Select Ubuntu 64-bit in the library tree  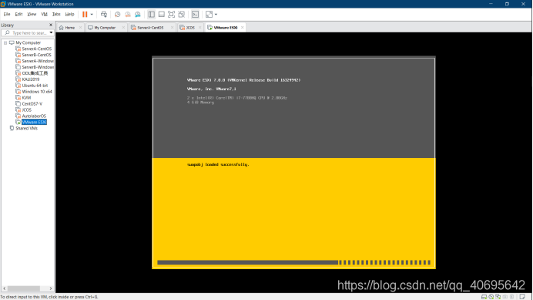point(35,86)
